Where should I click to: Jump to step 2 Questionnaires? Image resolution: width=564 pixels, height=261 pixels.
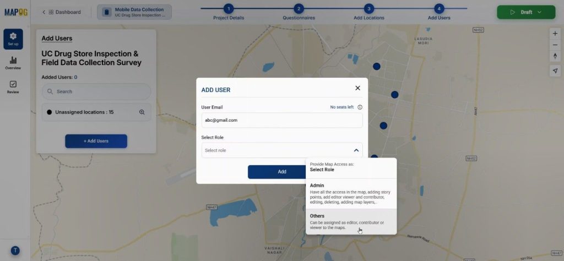click(x=299, y=9)
